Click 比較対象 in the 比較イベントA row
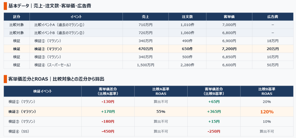296x138 pixels. [x=16, y=25]
